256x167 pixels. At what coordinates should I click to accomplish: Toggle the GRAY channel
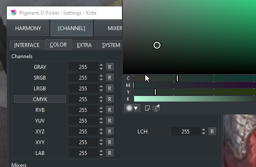tap(40, 67)
